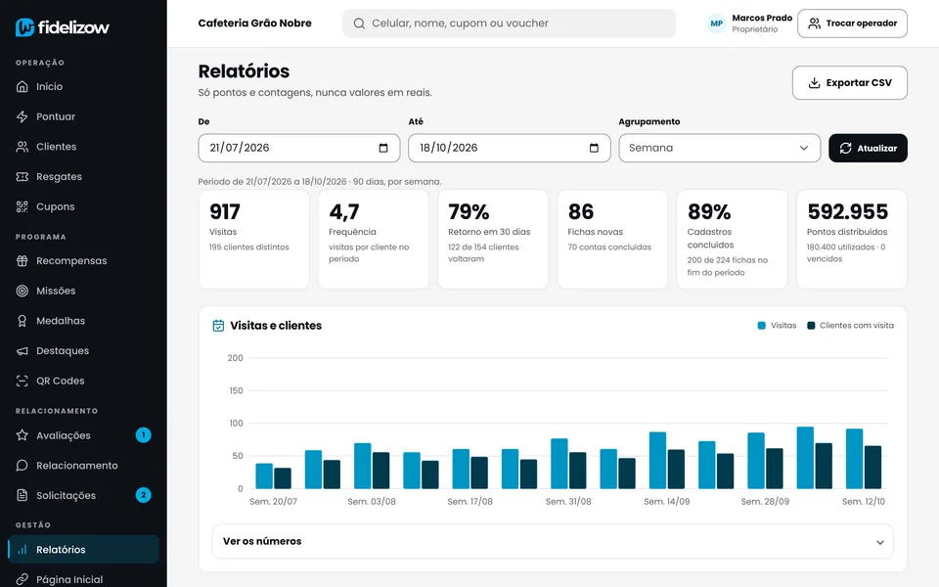Click the Recompensas gift icon
The width and height of the screenshot is (939, 587).
point(22,260)
